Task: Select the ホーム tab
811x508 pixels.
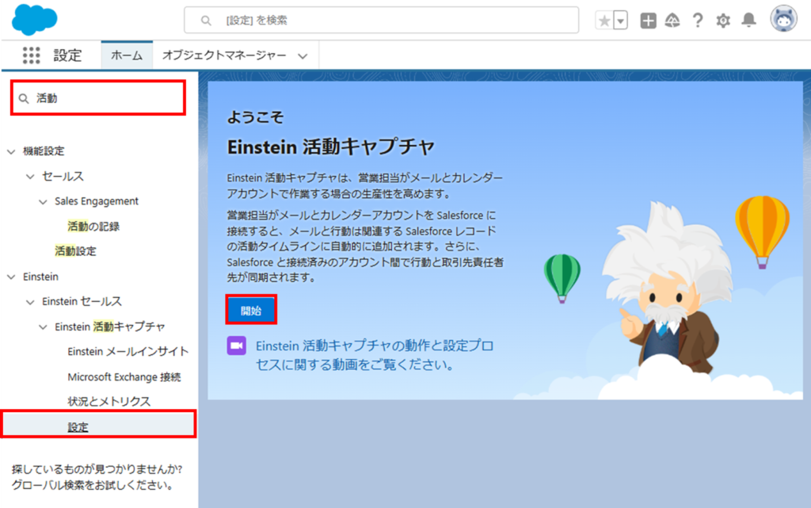Action: [127, 55]
